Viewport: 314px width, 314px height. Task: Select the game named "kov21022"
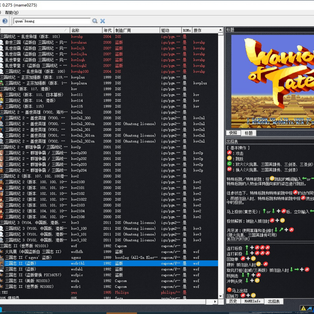(79, 199)
